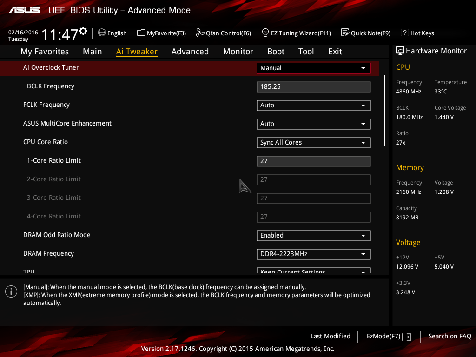Click the EzMode(F7) exit arrow icon
476x357 pixels.
tap(407, 337)
